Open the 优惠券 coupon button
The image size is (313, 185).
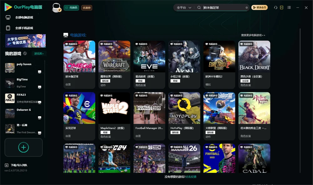pyautogui.click(x=87, y=7)
